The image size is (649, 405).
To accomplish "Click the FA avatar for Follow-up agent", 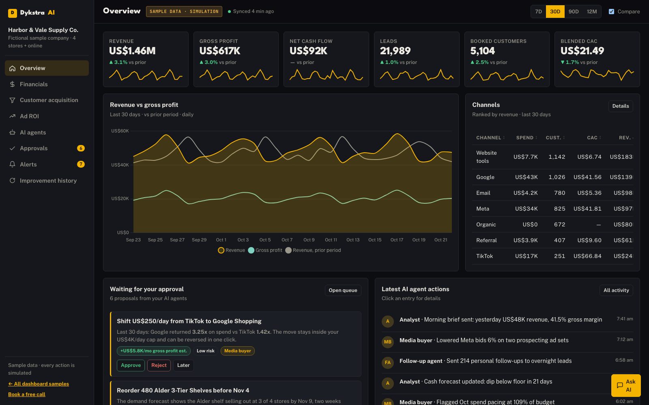I will click(x=388, y=362).
